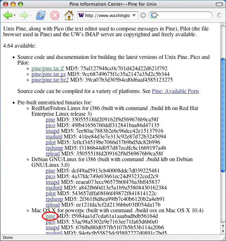Click rpload link under Debian GNU/Linux

tap(53, 205)
